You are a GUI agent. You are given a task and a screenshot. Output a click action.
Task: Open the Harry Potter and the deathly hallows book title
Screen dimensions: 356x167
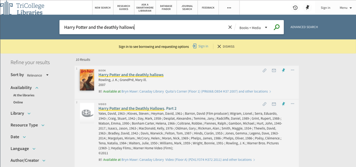(x=131, y=75)
